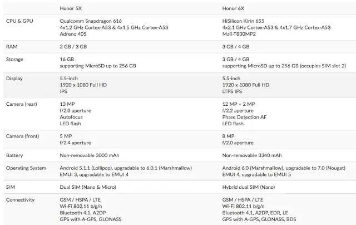Click the Connectivity row label

tap(21, 199)
